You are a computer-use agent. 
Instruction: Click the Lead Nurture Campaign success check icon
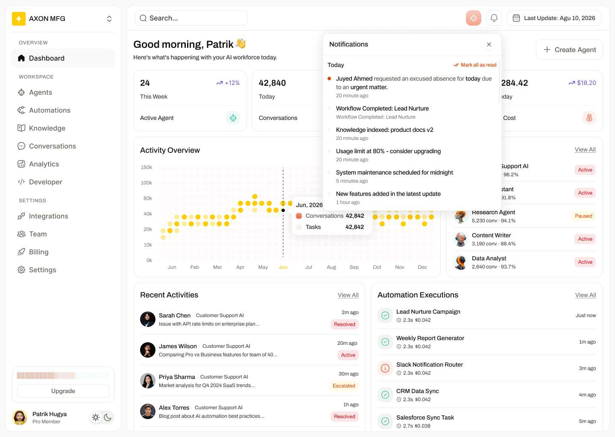click(x=385, y=315)
